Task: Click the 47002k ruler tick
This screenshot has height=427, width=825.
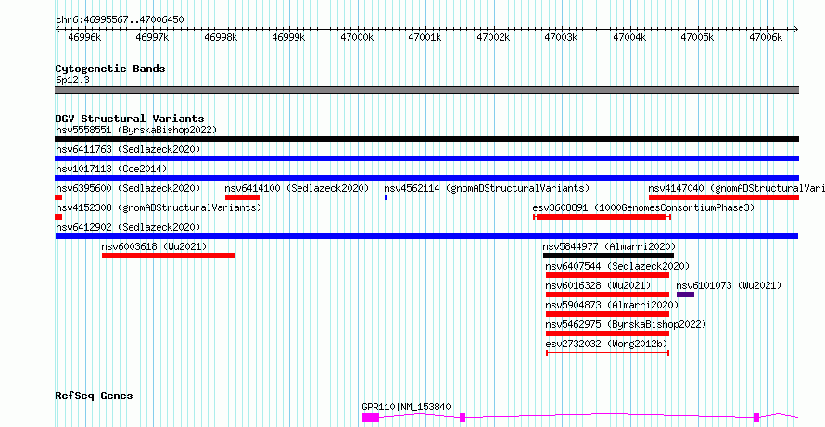Action: point(493,37)
